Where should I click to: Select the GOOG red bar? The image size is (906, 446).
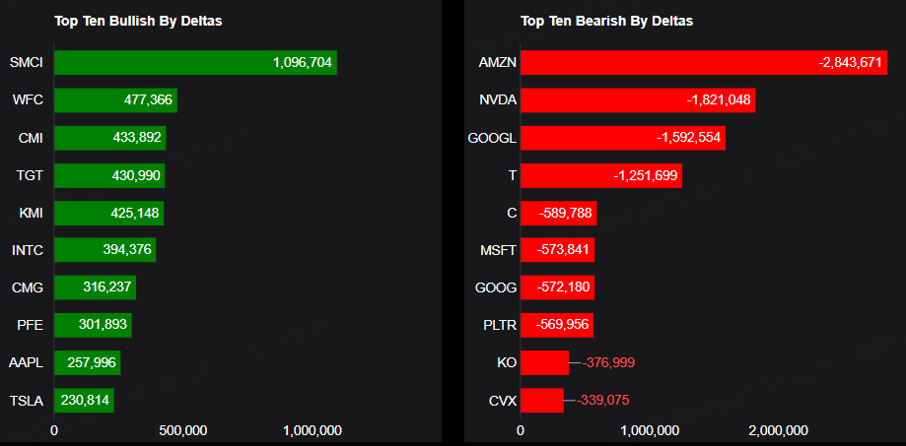tap(558, 287)
